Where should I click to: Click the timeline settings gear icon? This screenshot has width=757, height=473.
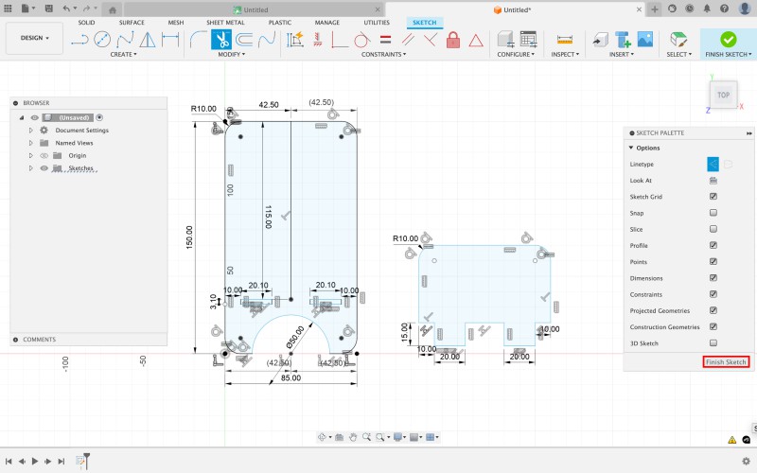click(746, 461)
